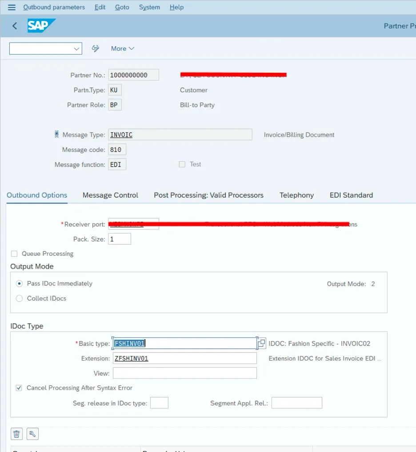This screenshot has height=452, width=416.
Task: Open the hamburger menu icon
Action: coord(12,7)
